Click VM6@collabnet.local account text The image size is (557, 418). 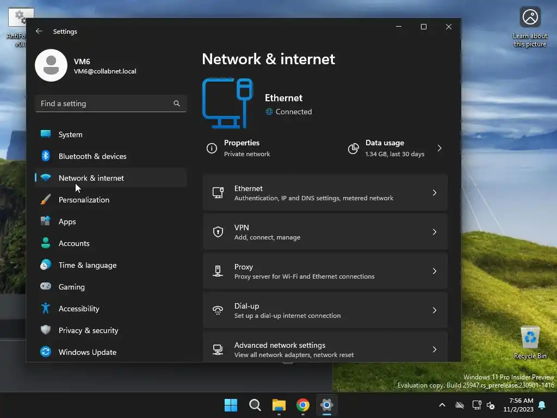pos(105,71)
